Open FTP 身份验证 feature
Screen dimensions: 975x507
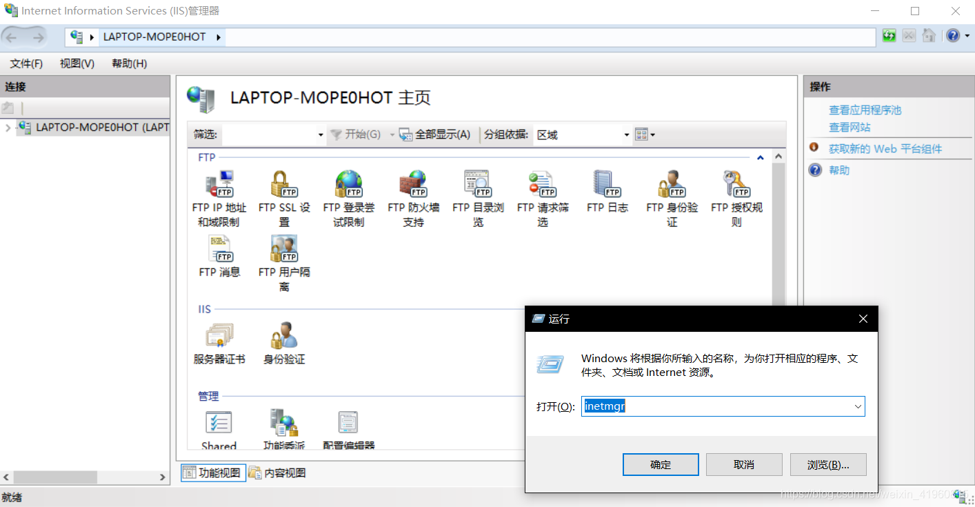(672, 199)
